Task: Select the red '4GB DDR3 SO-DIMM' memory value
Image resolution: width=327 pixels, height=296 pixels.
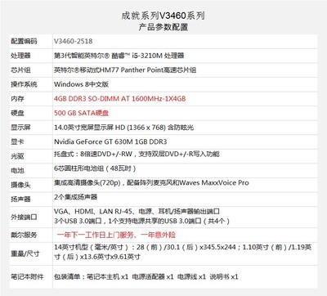Action: click(120, 99)
